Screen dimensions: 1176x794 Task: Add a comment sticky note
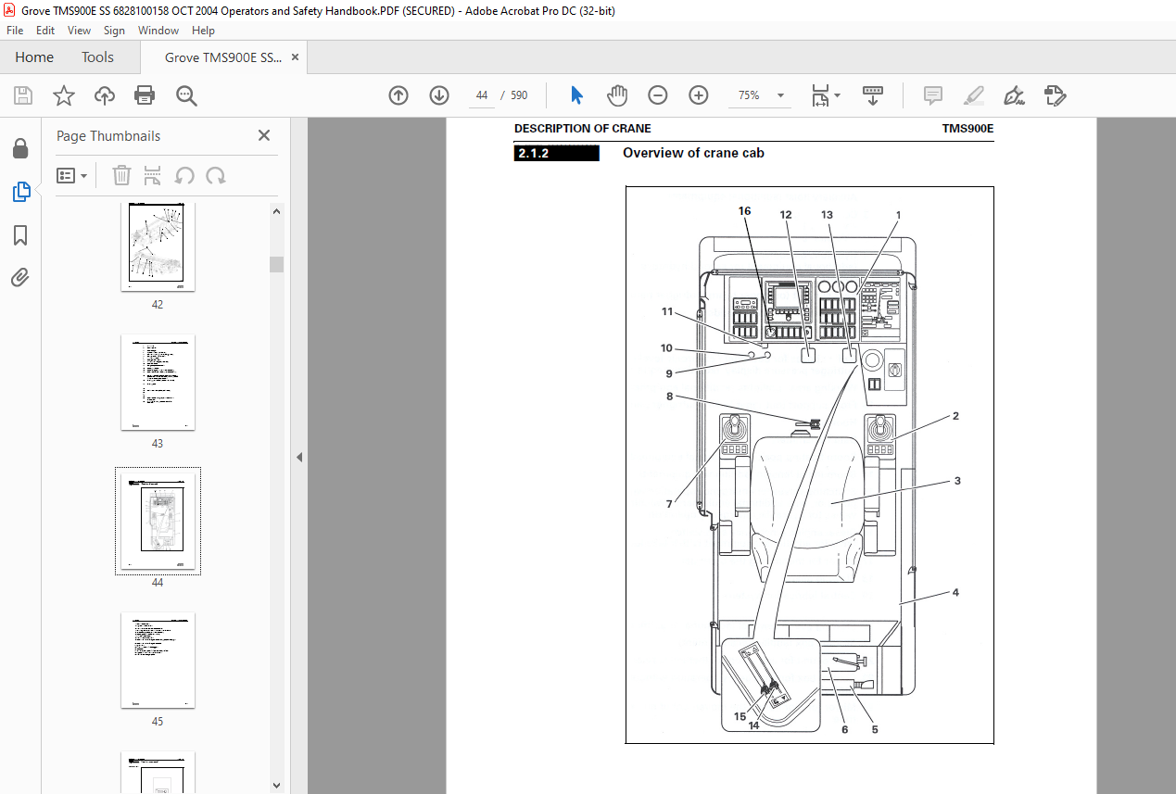pos(932,95)
